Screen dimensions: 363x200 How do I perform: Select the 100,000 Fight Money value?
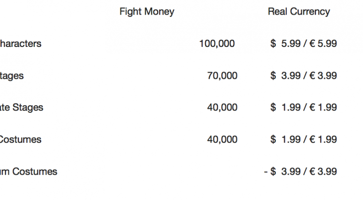217,44
